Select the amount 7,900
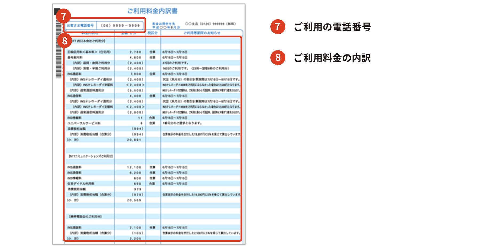The height and width of the screenshot is (246, 480). click(x=136, y=74)
